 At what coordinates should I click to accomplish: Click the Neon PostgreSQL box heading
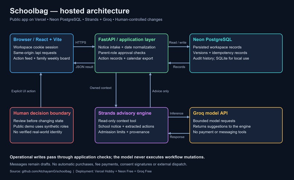click(x=212, y=39)
